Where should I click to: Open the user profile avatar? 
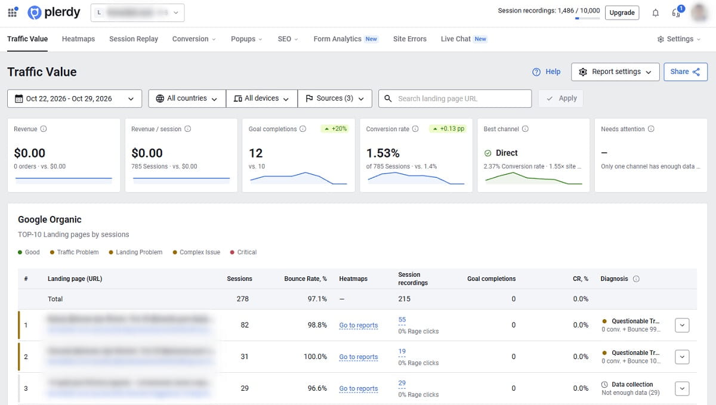pyautogui.click(x=699, y=13)
